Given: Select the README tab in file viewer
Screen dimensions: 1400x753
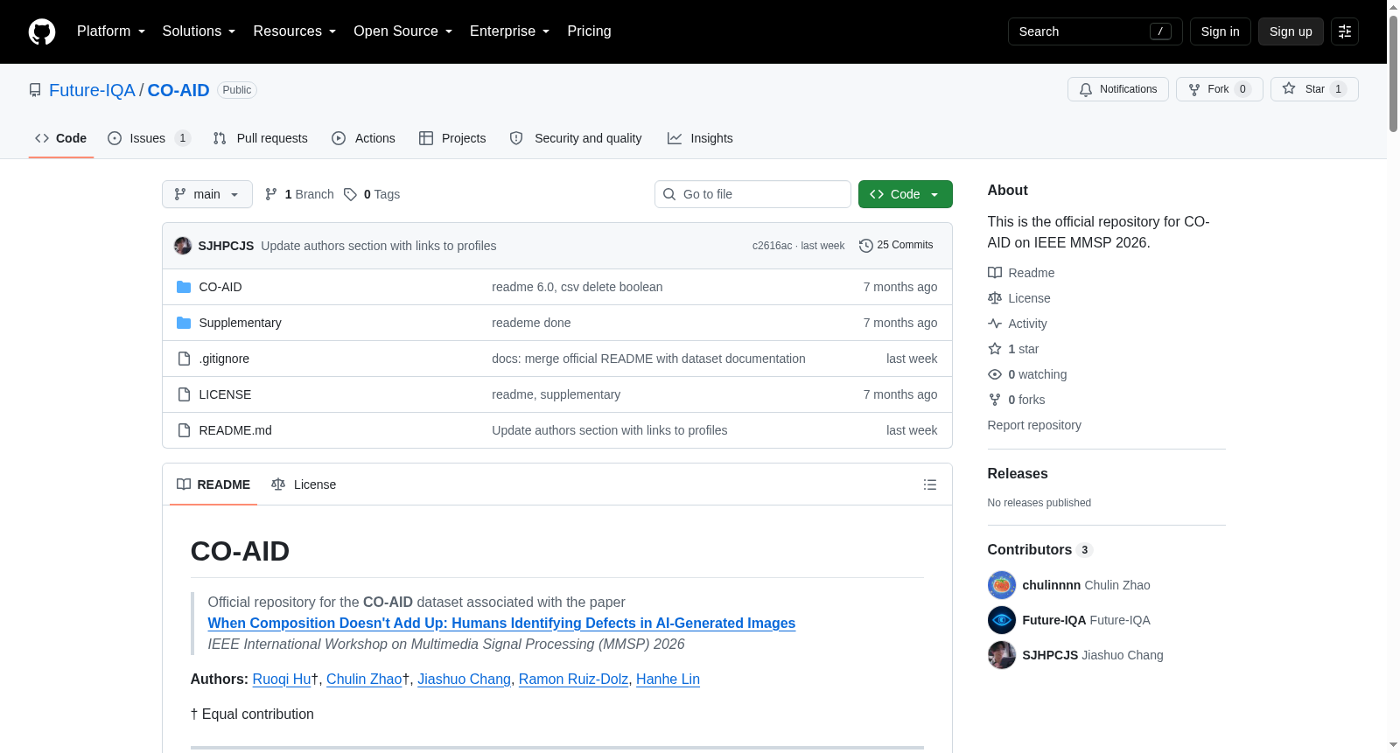Looking at the screenshot, I should coord(213,485).
